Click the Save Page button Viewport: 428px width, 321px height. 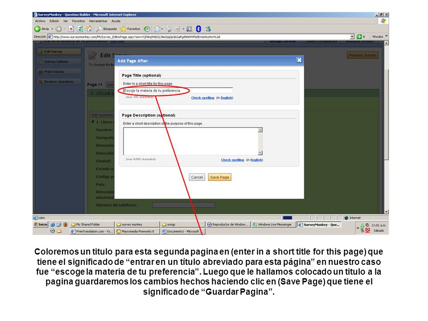[219, 177]
